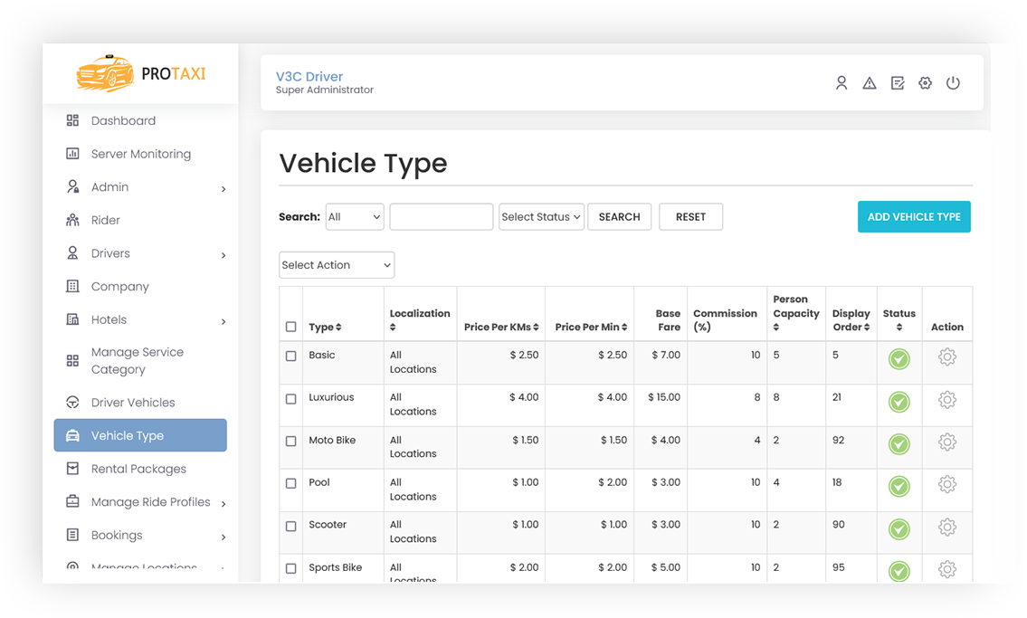Select Vehicle Type in sidebar
The width and height of the screenshot is (1027, 618).
click(x=140, y=435)
